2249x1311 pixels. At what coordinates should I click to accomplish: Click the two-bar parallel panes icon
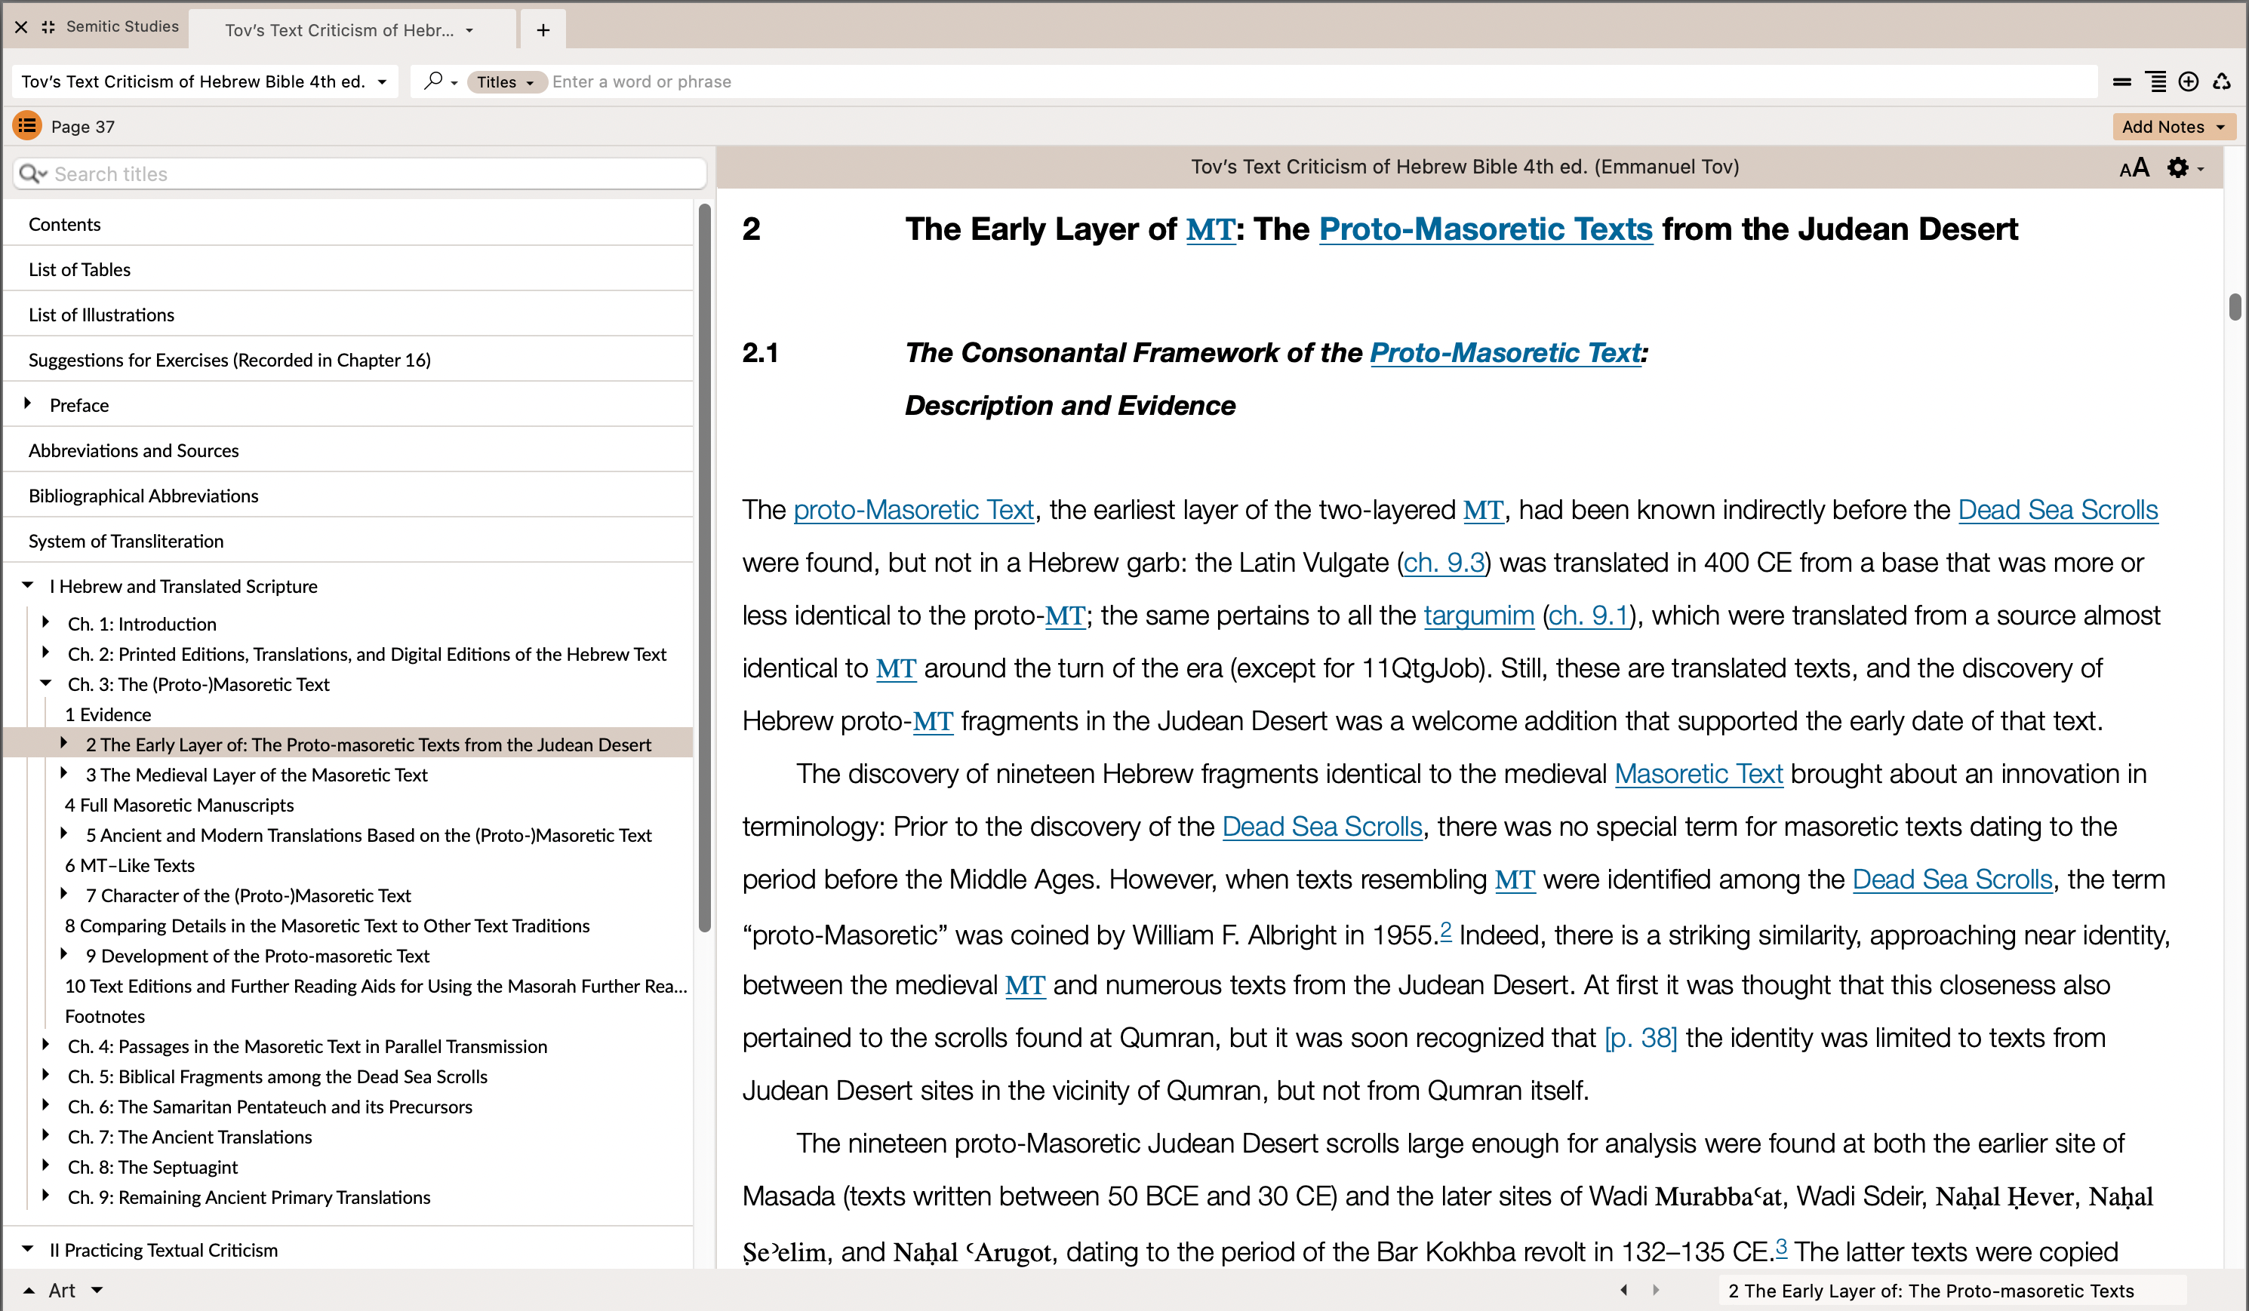(x=2121, y=82)
